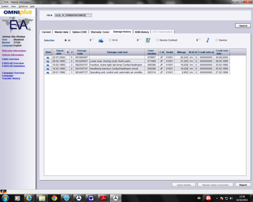253x202 pixels.
Task: Click car icon in Headlamp harness row
Action: [x=48, y=69]
